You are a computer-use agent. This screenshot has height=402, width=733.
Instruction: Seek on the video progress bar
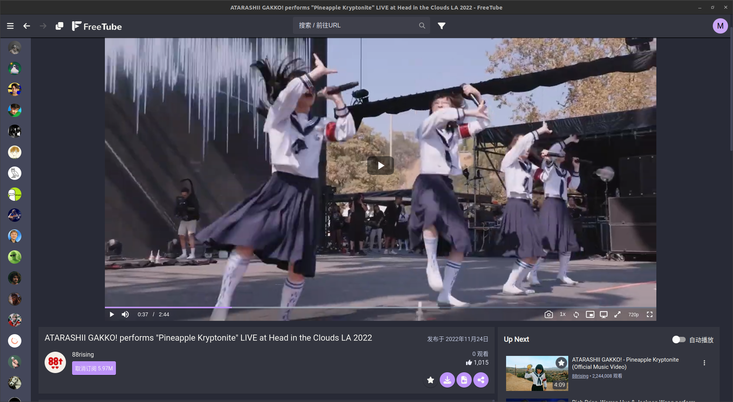click(380, 307)
